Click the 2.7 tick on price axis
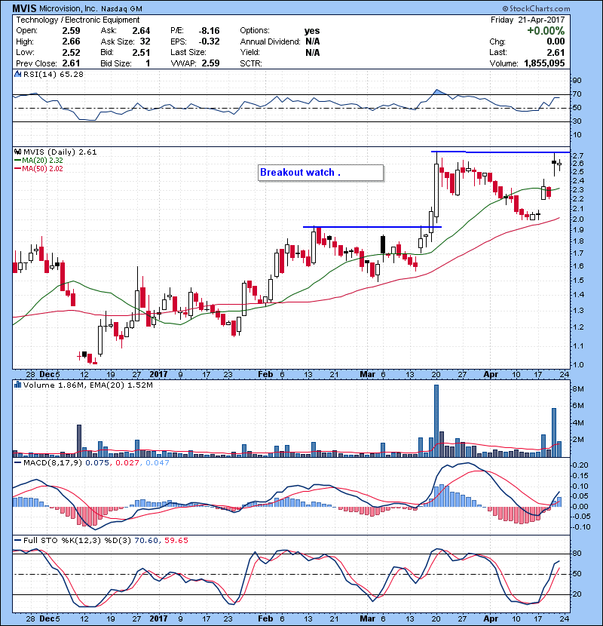 [x=579, y=155]
